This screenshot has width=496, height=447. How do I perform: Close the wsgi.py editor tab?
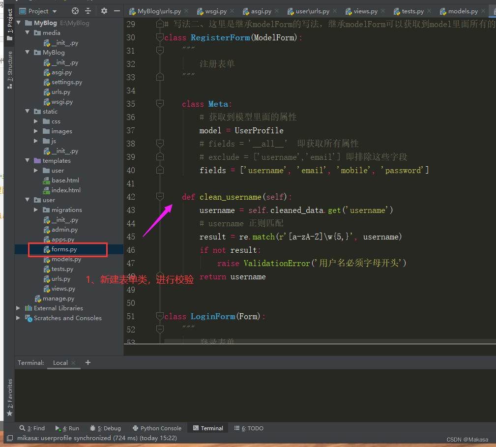click(232, 11)
